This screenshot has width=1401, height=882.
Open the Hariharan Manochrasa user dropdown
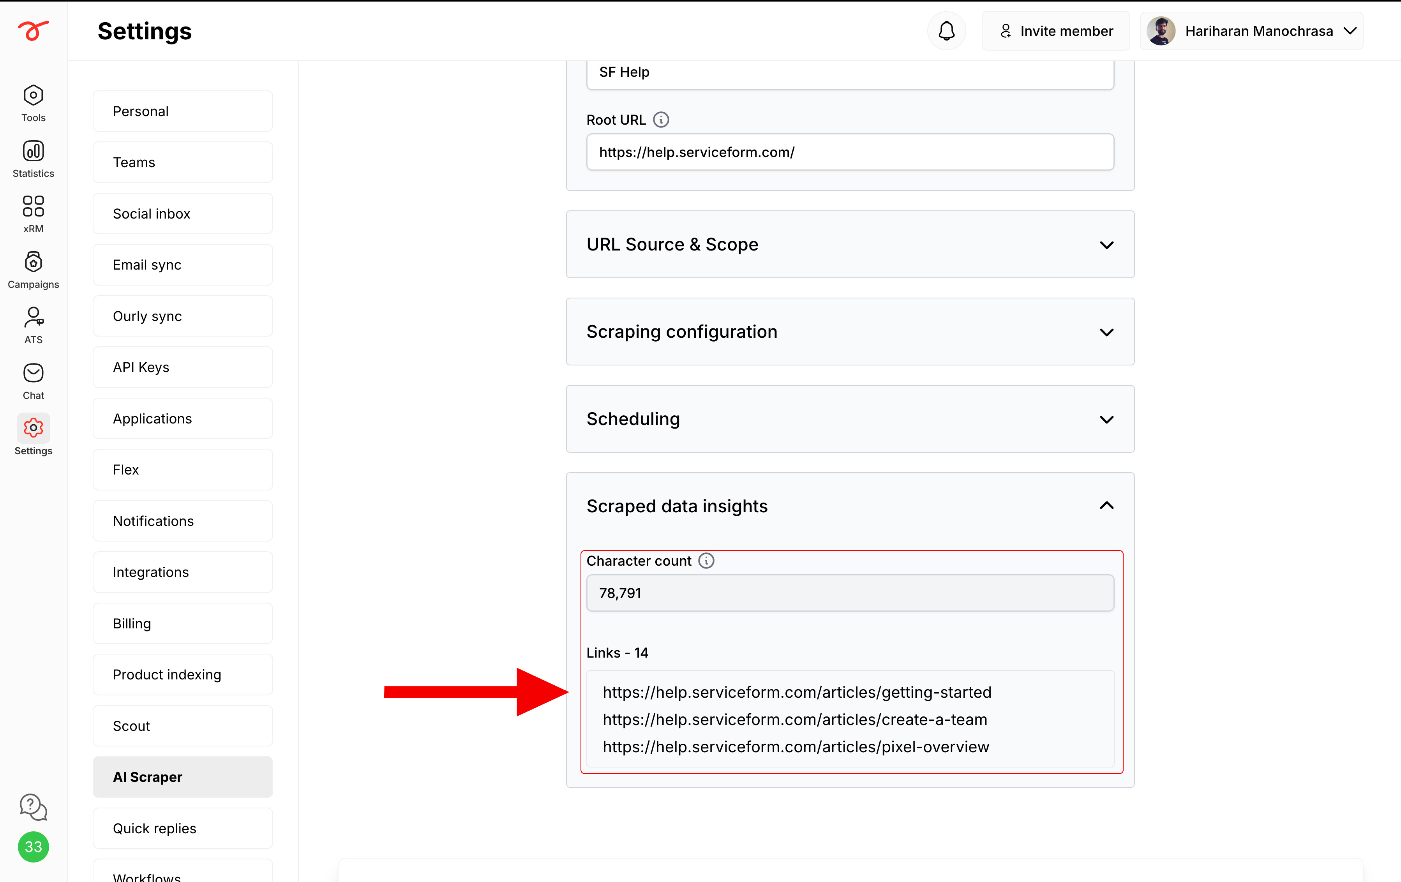click(x=1251, y=31)
